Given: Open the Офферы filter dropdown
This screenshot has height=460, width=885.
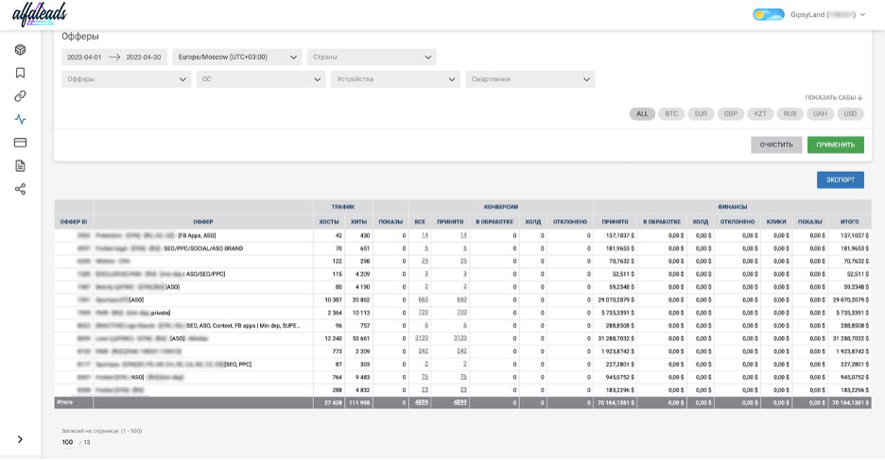Looking at the screenshot, I should [126, 79].
